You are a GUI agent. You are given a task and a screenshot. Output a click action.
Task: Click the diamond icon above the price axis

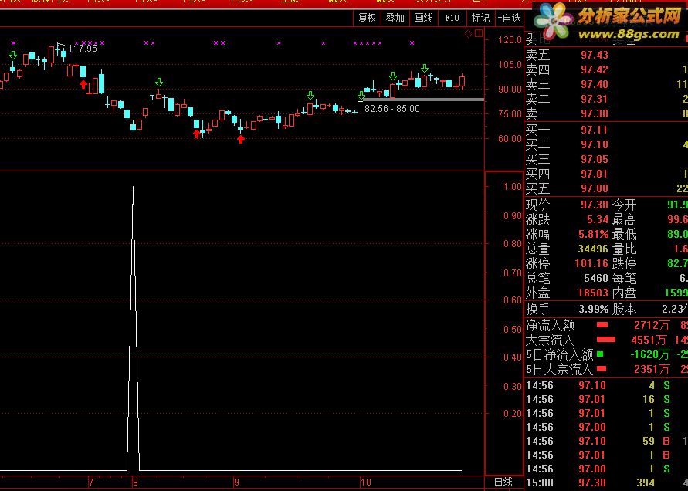[468, 33]
